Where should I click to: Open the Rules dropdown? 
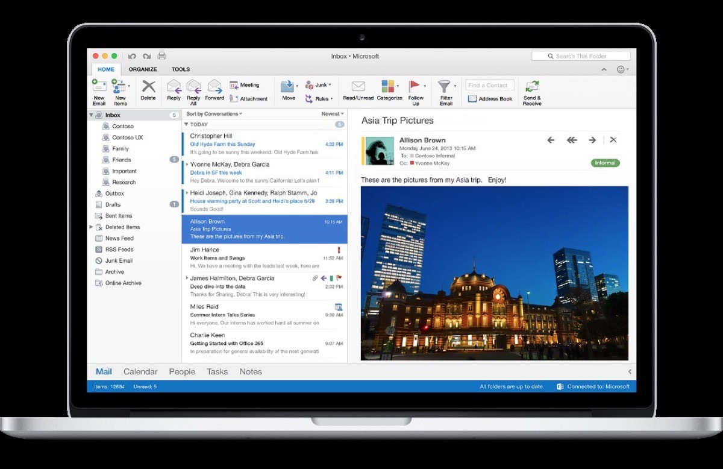pyautogui.click(x=322, y=98)
